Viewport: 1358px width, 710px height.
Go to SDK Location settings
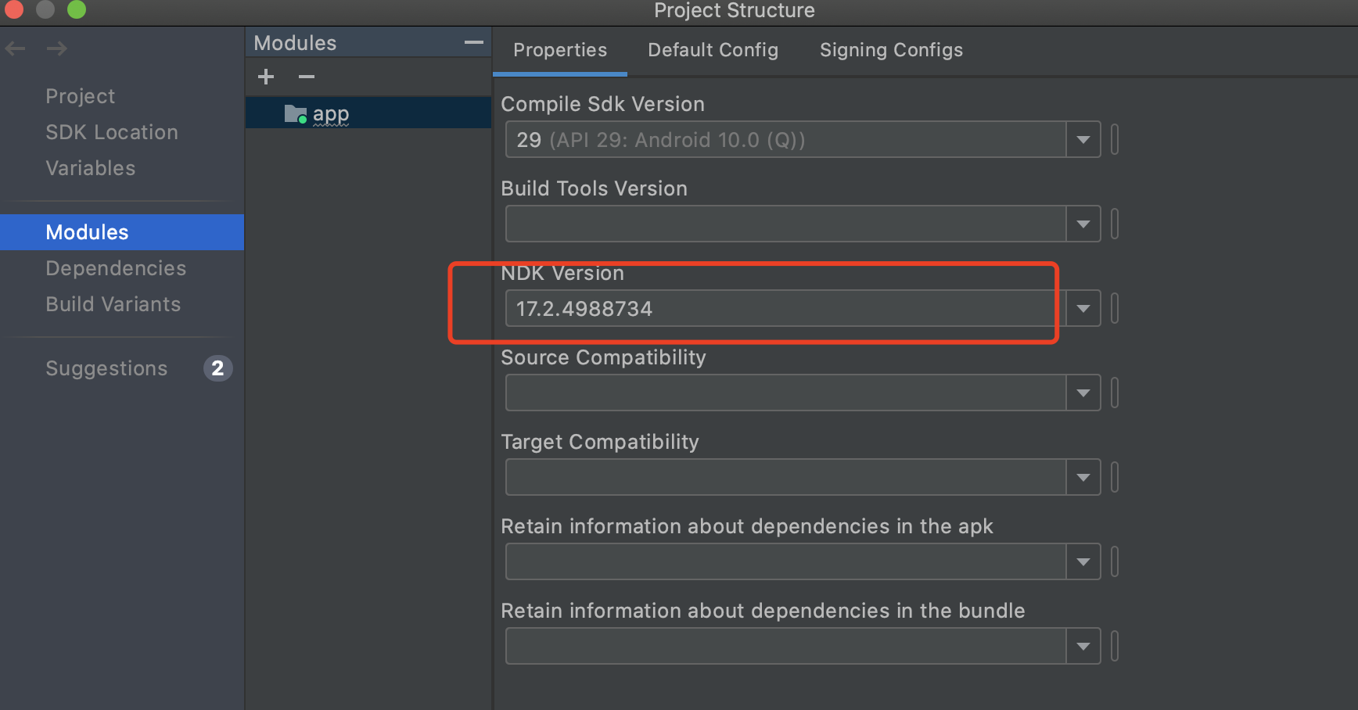click(112, 132)
